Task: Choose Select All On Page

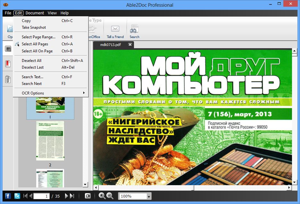Action: (51, 51)
